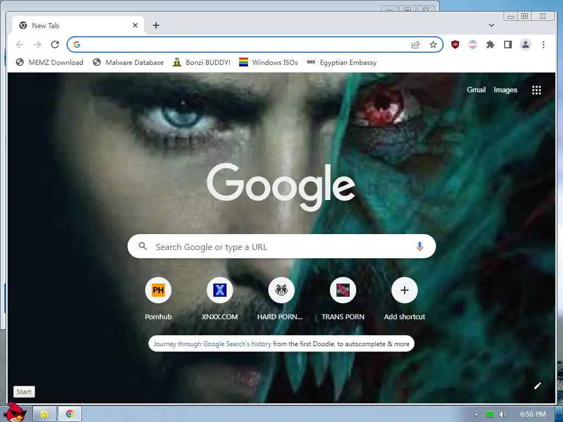This screenshot has height=422, width=563.
Task: Open the volume speaker tray icon
Action: pyautogui.click(x=503, y=414)
